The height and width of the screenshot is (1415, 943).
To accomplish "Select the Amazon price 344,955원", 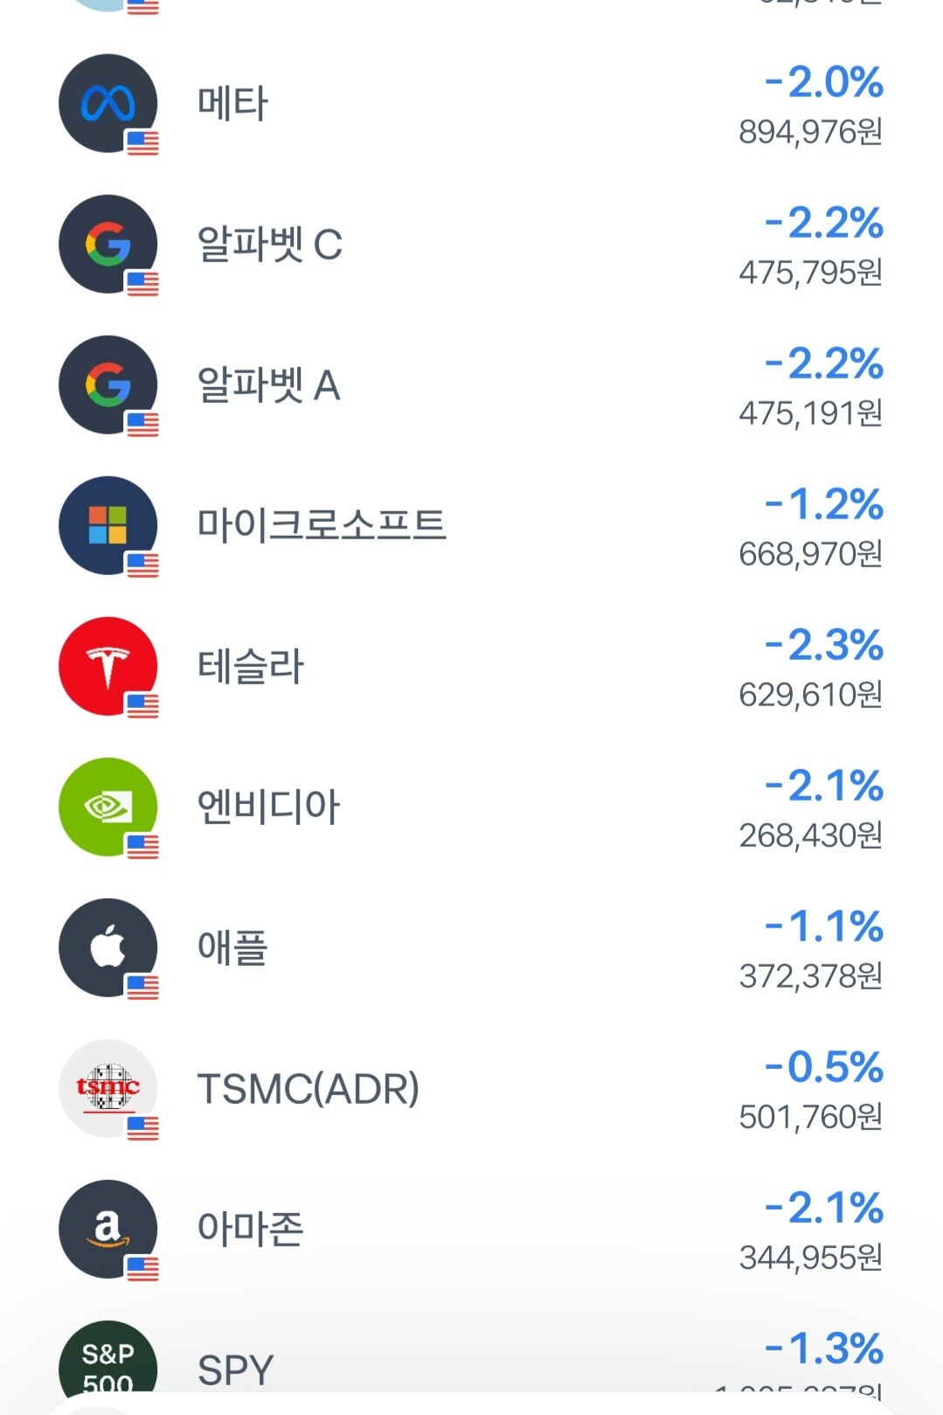I will [x=810, y=1258].
